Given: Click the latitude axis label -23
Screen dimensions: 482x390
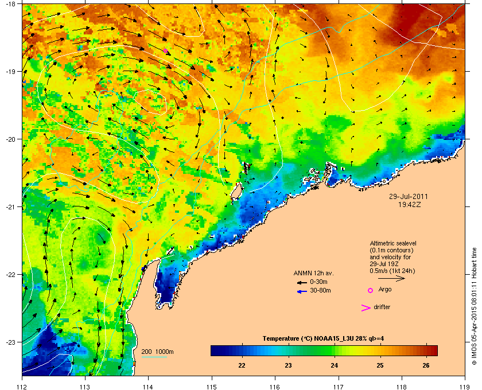Looking at the screenshot, I should pyautogui.click(x=10, y=342).
